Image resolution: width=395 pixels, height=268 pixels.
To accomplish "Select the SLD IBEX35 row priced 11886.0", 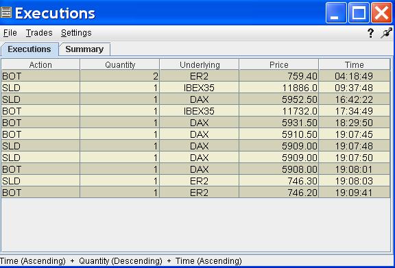I will pos(195,88).
